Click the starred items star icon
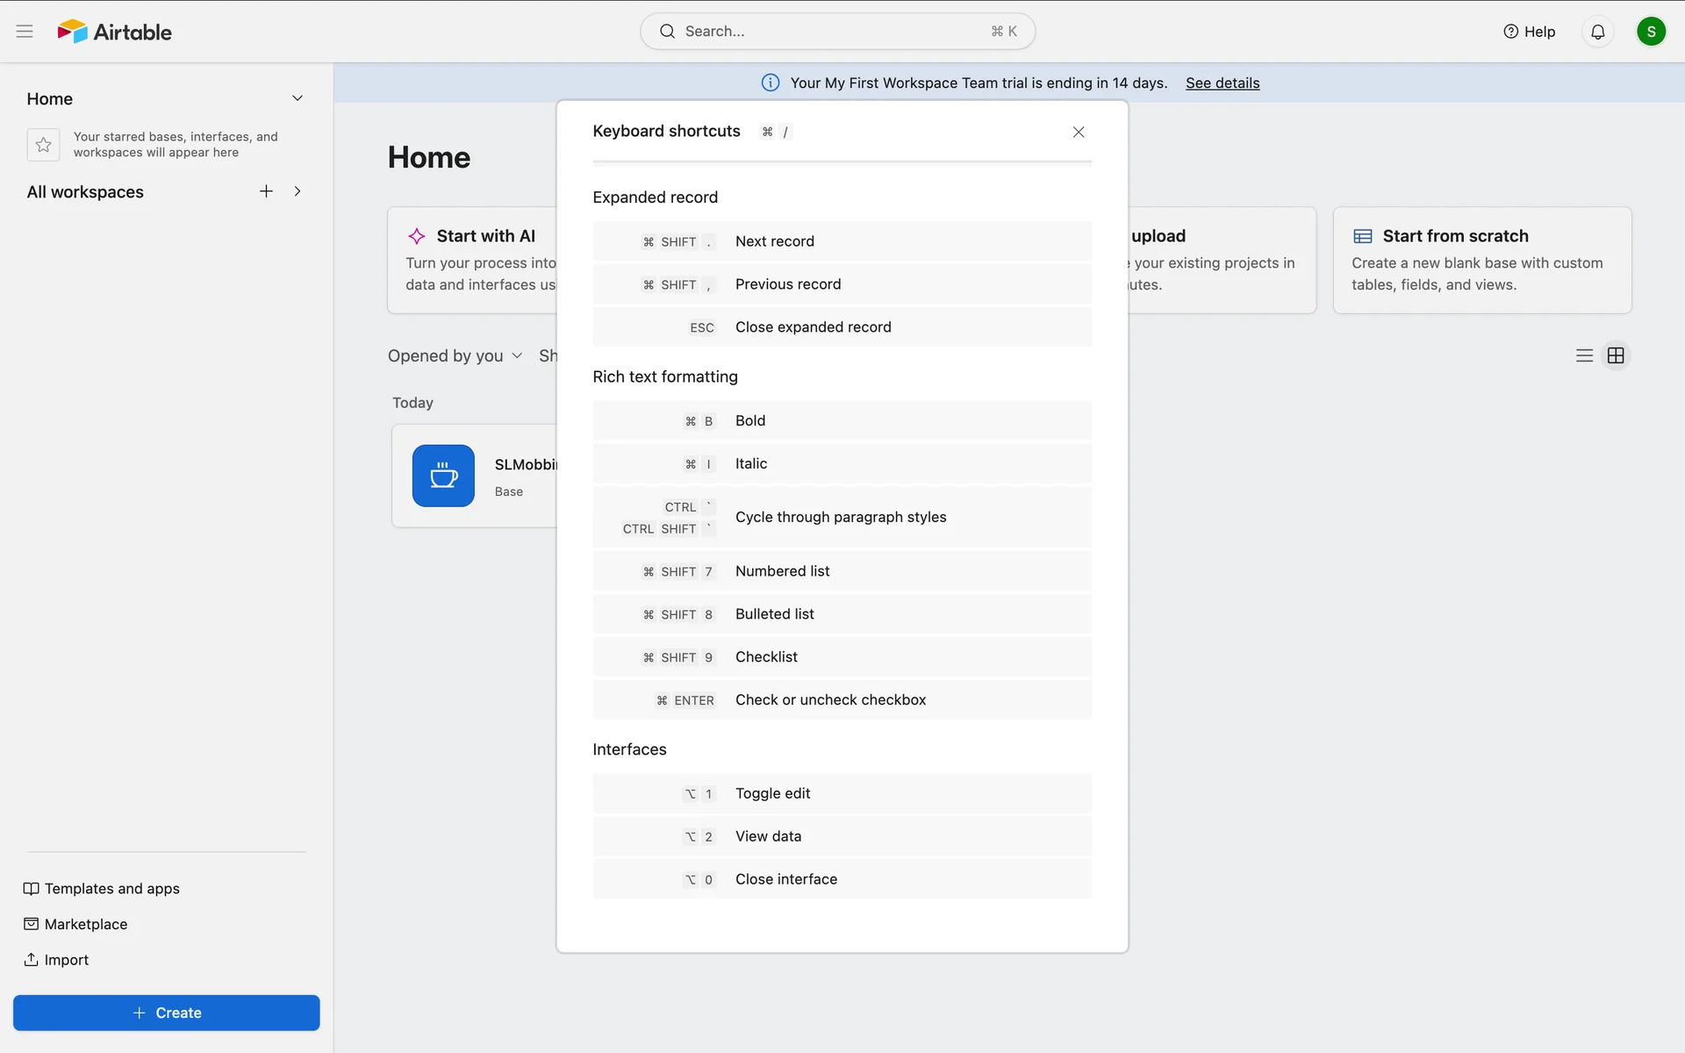 tap(44, 145)
